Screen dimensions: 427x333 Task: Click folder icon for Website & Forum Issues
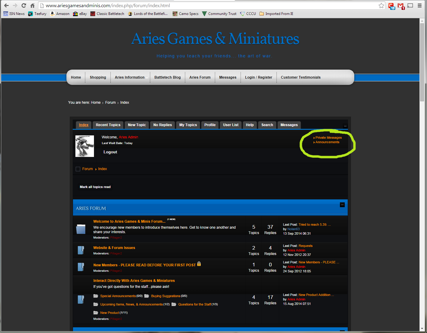(81, 250)
